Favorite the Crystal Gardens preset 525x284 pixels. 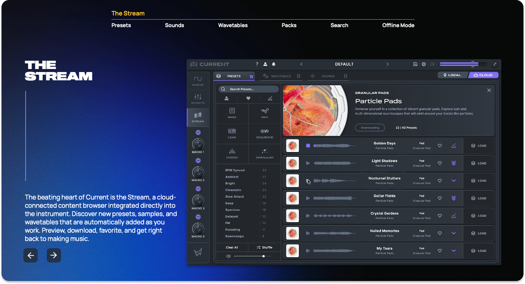click(x=439, y=216)
